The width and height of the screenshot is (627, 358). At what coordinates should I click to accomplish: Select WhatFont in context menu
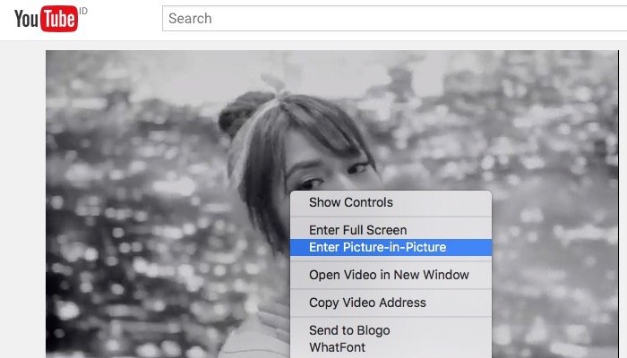tap(391, 347)
